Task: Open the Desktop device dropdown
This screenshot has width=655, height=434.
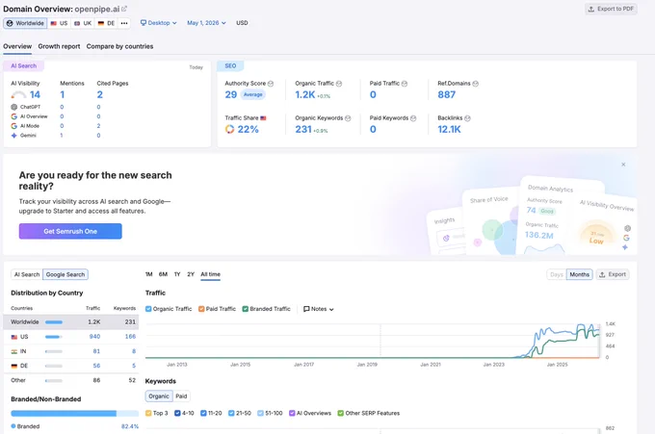Action: click(158, 23)
